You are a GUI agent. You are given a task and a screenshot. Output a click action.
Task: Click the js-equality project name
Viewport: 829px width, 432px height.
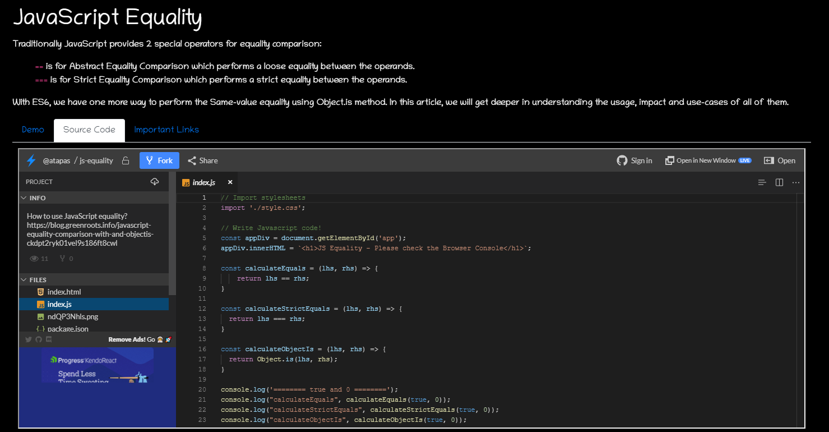point(96,160)
